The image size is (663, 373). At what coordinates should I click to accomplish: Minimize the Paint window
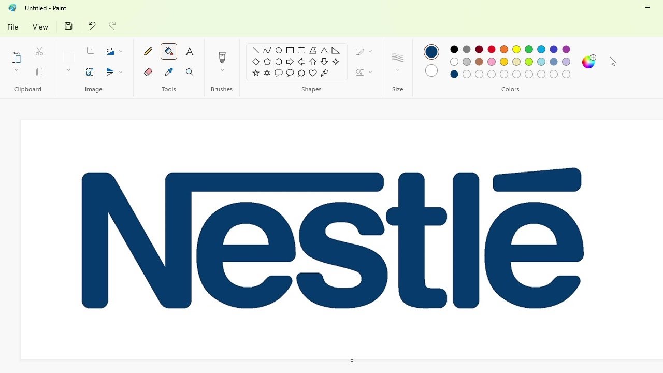click(x=647, y=8)
